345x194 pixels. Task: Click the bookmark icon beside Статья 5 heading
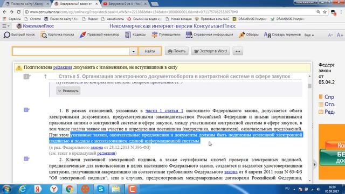tap(27, 77)
